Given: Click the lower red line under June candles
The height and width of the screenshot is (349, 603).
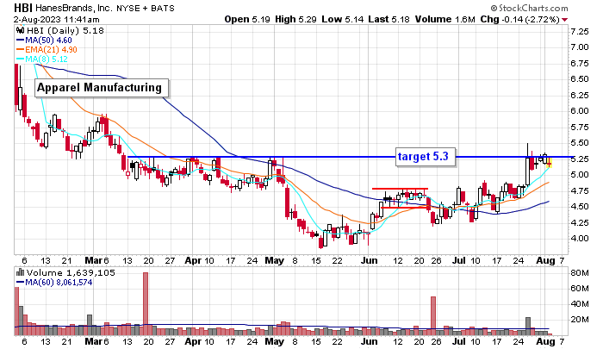Looking at the screenshot, I should (x=405, y=208).
